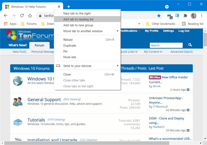Click the TenForums logo

click(30, 35)
